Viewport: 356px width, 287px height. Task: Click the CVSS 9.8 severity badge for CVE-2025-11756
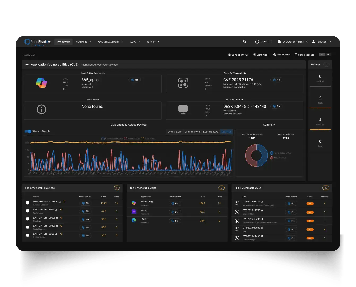310,212
